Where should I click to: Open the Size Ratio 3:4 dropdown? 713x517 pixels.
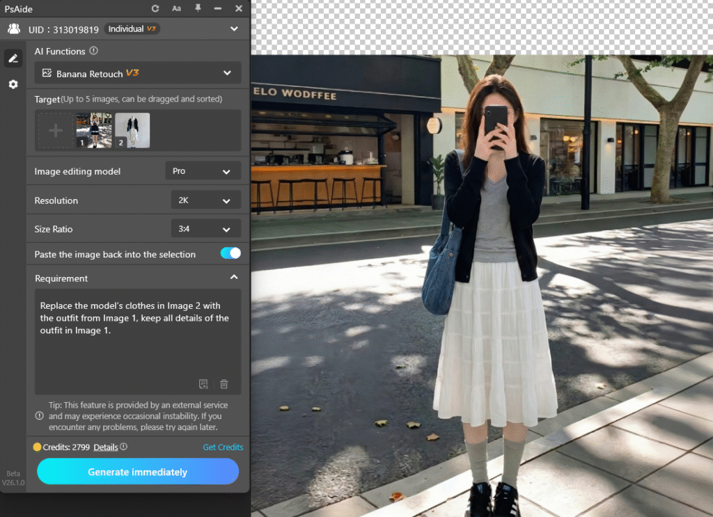point(205,228)
